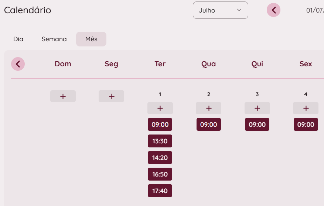The height and width of the screenshot is (206, 324).
Task: Open the 17:40 appointment slot
Action: point(160,191)
